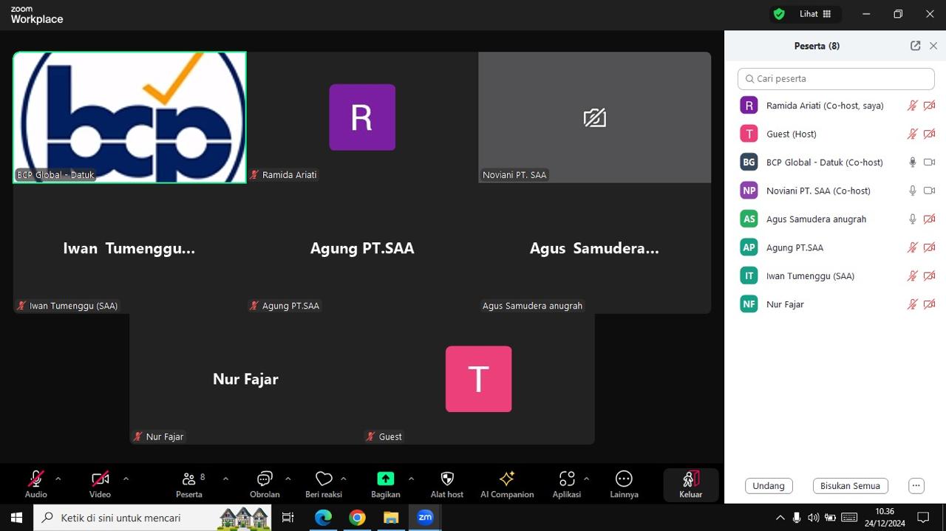The width and height of the screenshot is (946, 531).
Task: Expand the Bagikan share options arrow
Action: point(411,479)
